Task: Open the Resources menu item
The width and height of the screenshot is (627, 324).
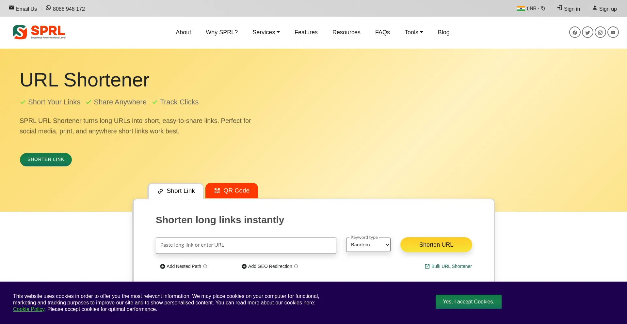Action: [346, 32]
